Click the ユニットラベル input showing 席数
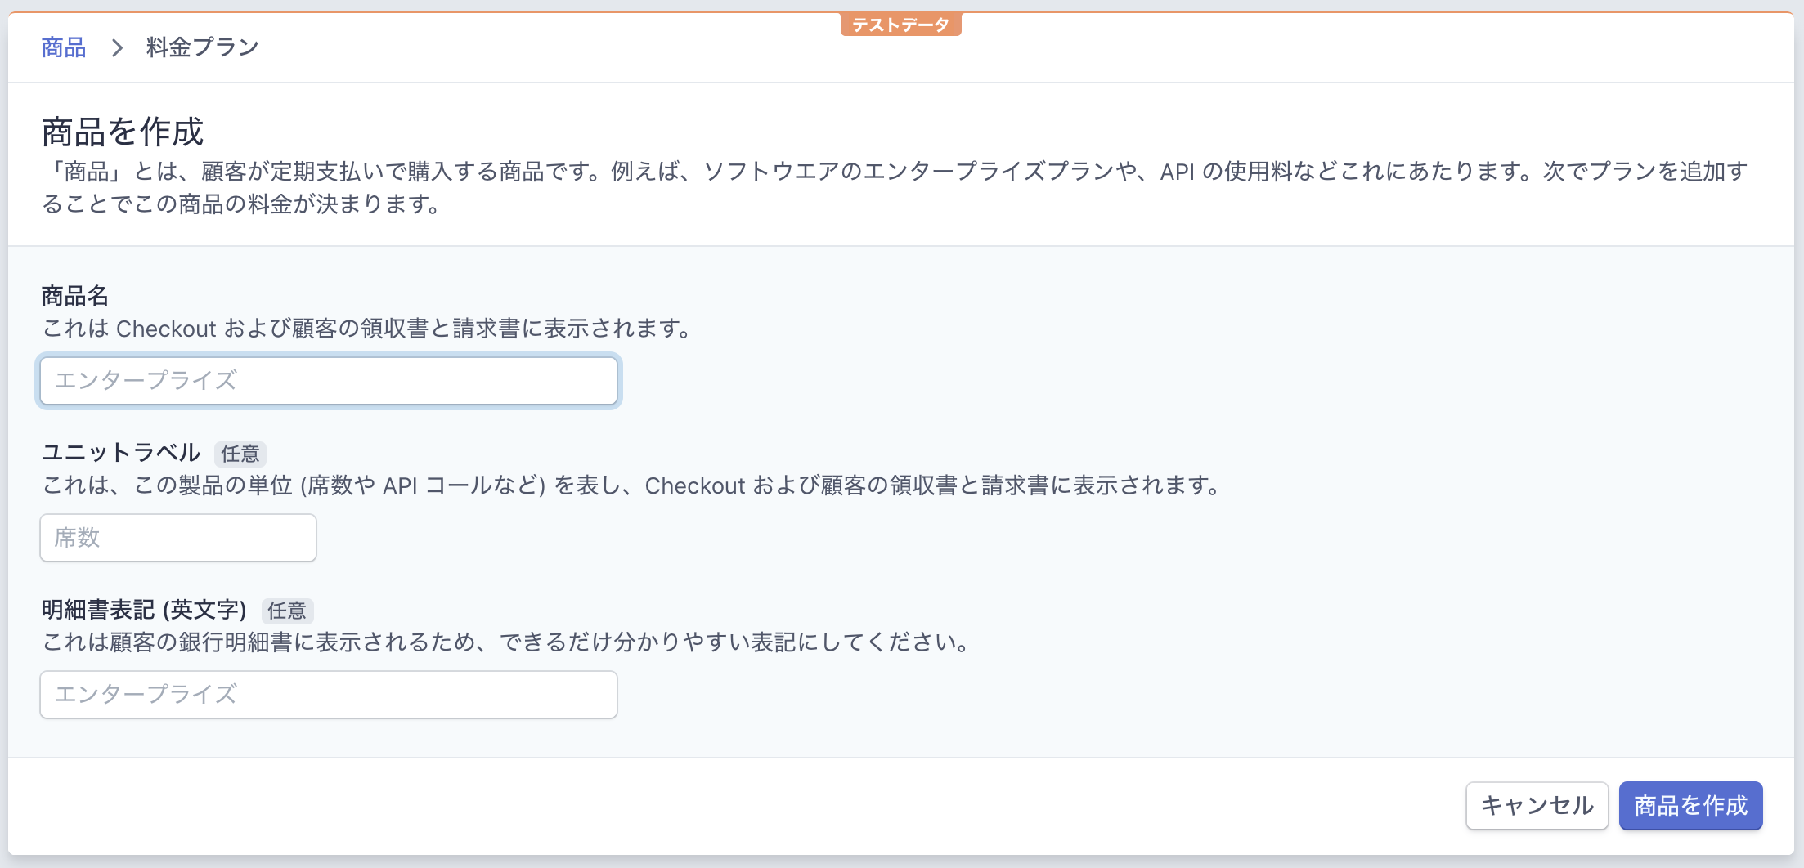The width and height of the screenshot is (1804, 868). (x=177, y=537)
